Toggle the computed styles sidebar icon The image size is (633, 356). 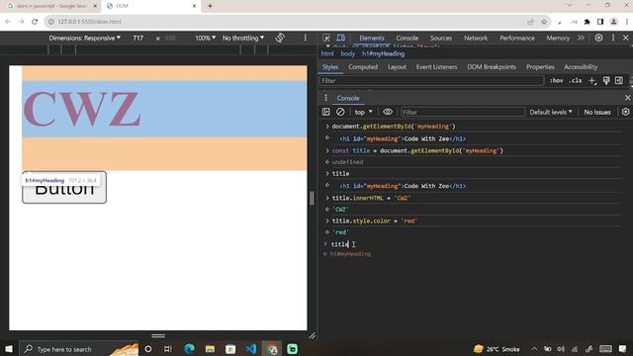pos(619,81)
